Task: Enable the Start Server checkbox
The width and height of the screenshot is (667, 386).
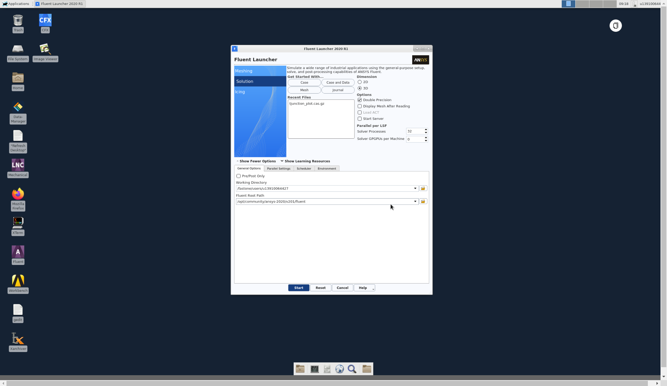Action: point(359,119)
